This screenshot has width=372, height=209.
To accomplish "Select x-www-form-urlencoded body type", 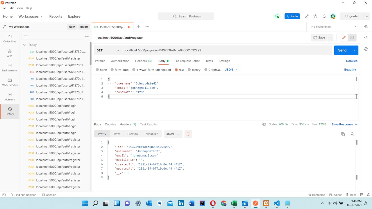I will (x=152, y=70).
